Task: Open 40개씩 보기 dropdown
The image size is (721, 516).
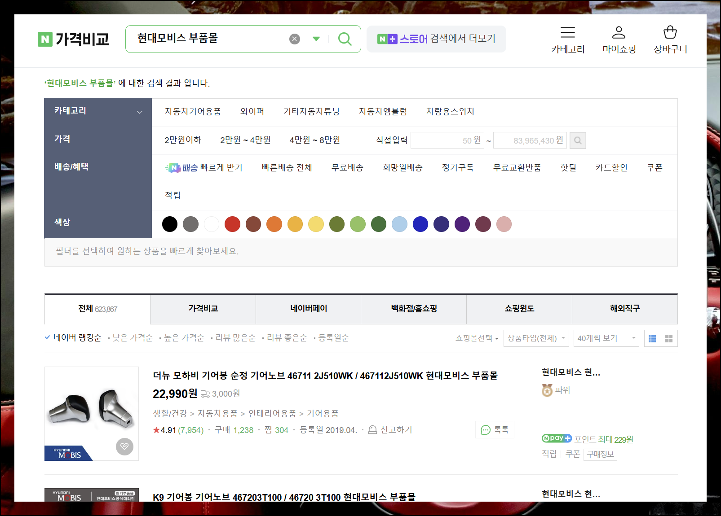Action: pos(606,338)
